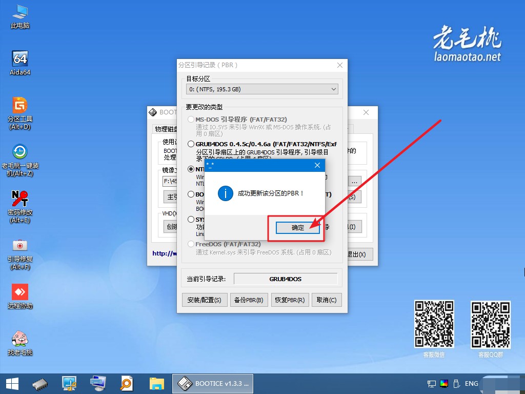Screen dimensions: 525x394
Task: Close the PBR success message dialog
Action: tap(317, 165)
